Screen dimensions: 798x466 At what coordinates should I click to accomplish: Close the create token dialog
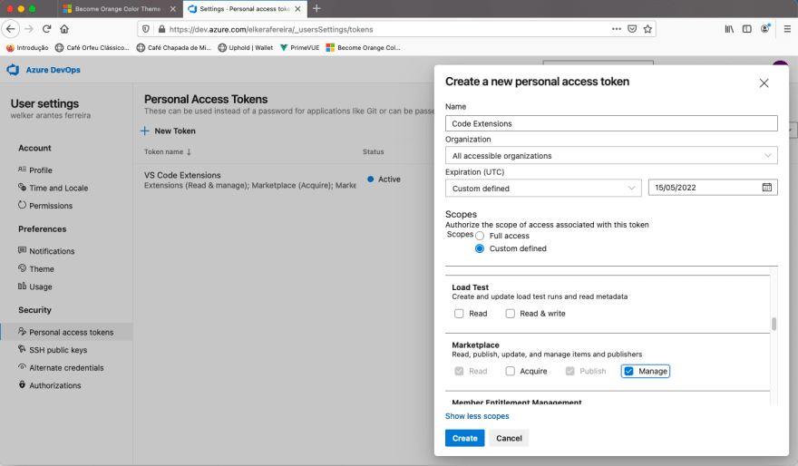pyautogui.click(x=764, y=83)
